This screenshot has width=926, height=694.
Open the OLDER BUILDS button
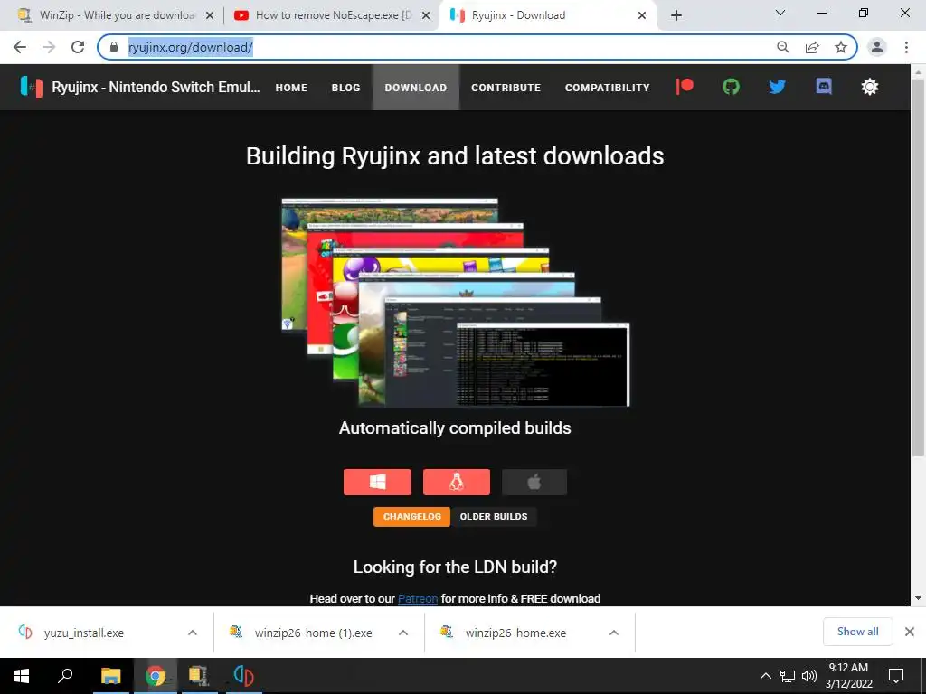click(x=494, y=516)
